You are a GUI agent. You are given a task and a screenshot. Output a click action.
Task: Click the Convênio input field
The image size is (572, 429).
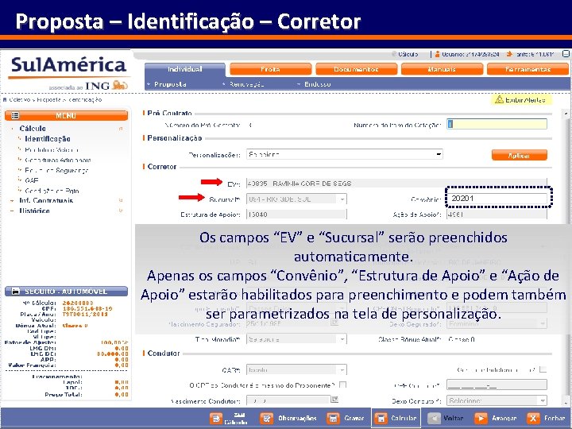(x=497, y=199)
